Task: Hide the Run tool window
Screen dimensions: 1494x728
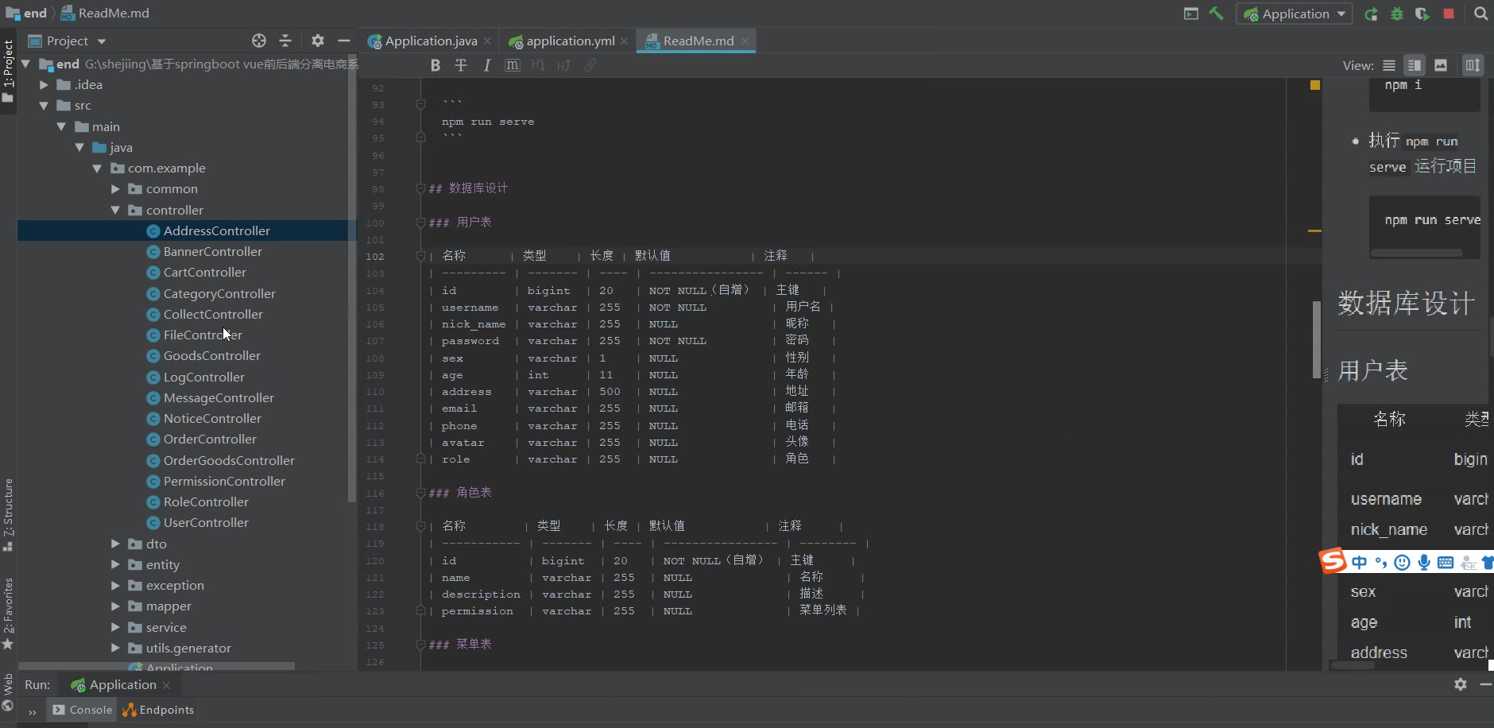Action: [1485, 684]
